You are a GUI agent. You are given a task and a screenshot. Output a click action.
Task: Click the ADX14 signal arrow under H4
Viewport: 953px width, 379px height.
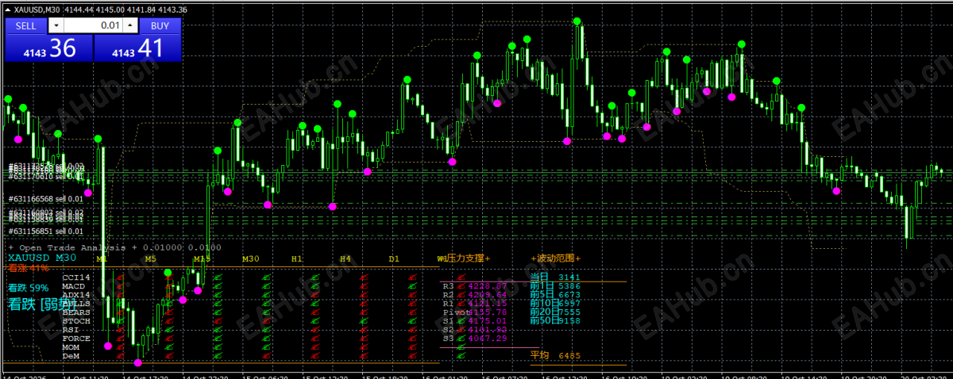[364, 295]
